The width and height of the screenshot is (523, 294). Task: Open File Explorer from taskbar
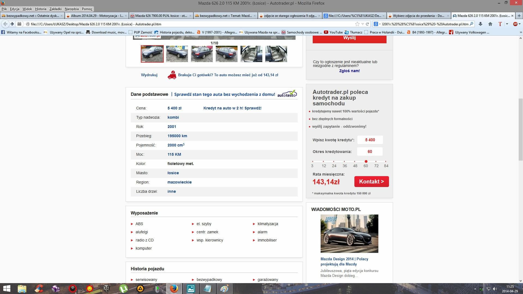[x=22, y=289]
